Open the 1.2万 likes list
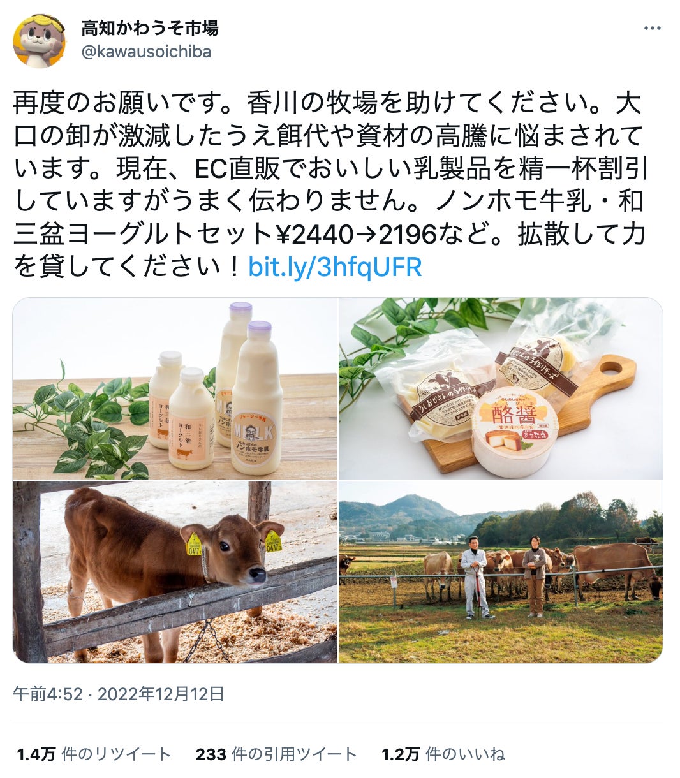The height and width of the screenshot is (778, 680). coord(443,754)
